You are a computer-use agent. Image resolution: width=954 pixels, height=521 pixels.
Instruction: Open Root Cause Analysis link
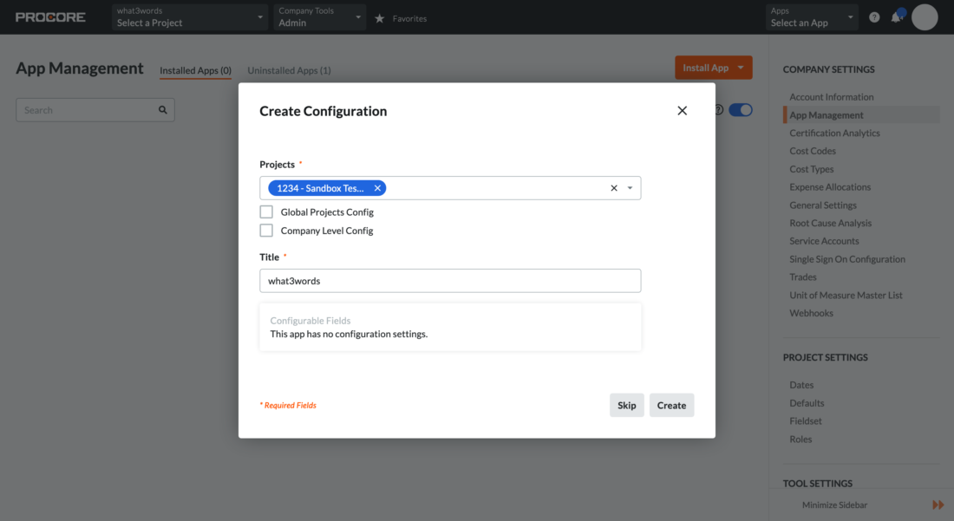tap(830, 223)
